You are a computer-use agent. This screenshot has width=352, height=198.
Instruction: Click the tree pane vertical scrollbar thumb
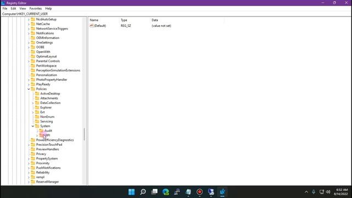click(84, 134)
